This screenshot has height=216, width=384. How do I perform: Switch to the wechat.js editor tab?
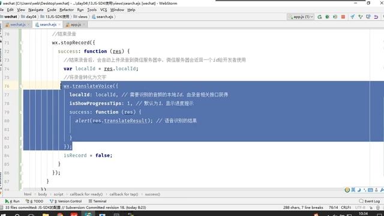17,25
